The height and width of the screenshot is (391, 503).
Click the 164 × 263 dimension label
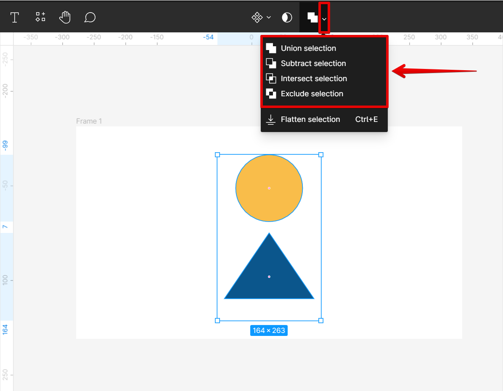click(x=269, y=330)
